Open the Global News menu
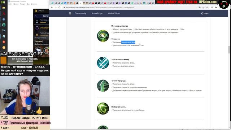 point(114,13)
